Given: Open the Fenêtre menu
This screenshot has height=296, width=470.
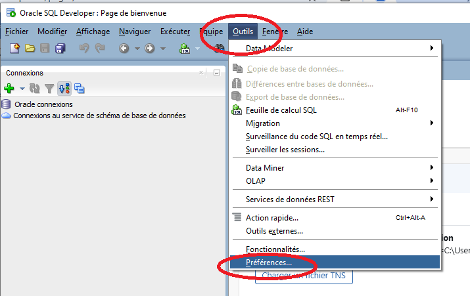Looking at the screenshot, I should click(x=275, y=32).
